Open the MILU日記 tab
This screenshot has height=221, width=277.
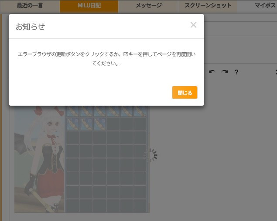89,6
